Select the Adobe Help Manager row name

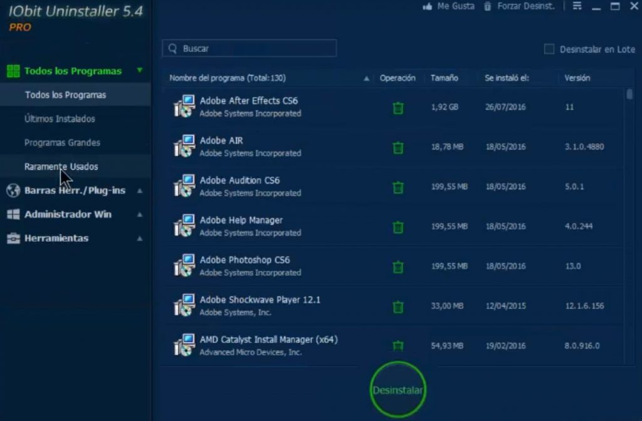pos(241,220)
